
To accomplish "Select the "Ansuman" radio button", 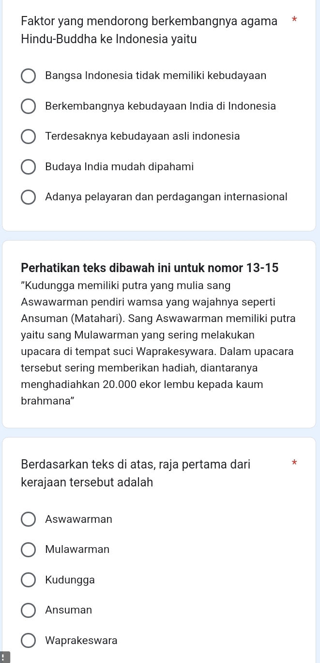I will click(29, 610).
